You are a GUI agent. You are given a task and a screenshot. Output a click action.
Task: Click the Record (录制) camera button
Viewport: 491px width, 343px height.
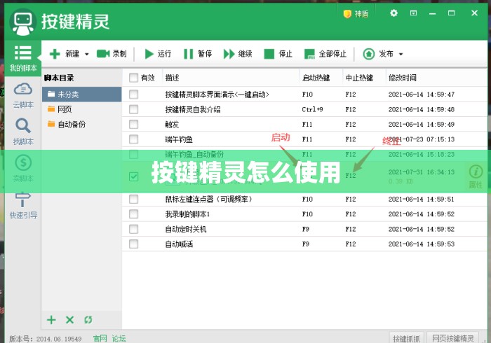pyautogui.click(x=112, y=54)
